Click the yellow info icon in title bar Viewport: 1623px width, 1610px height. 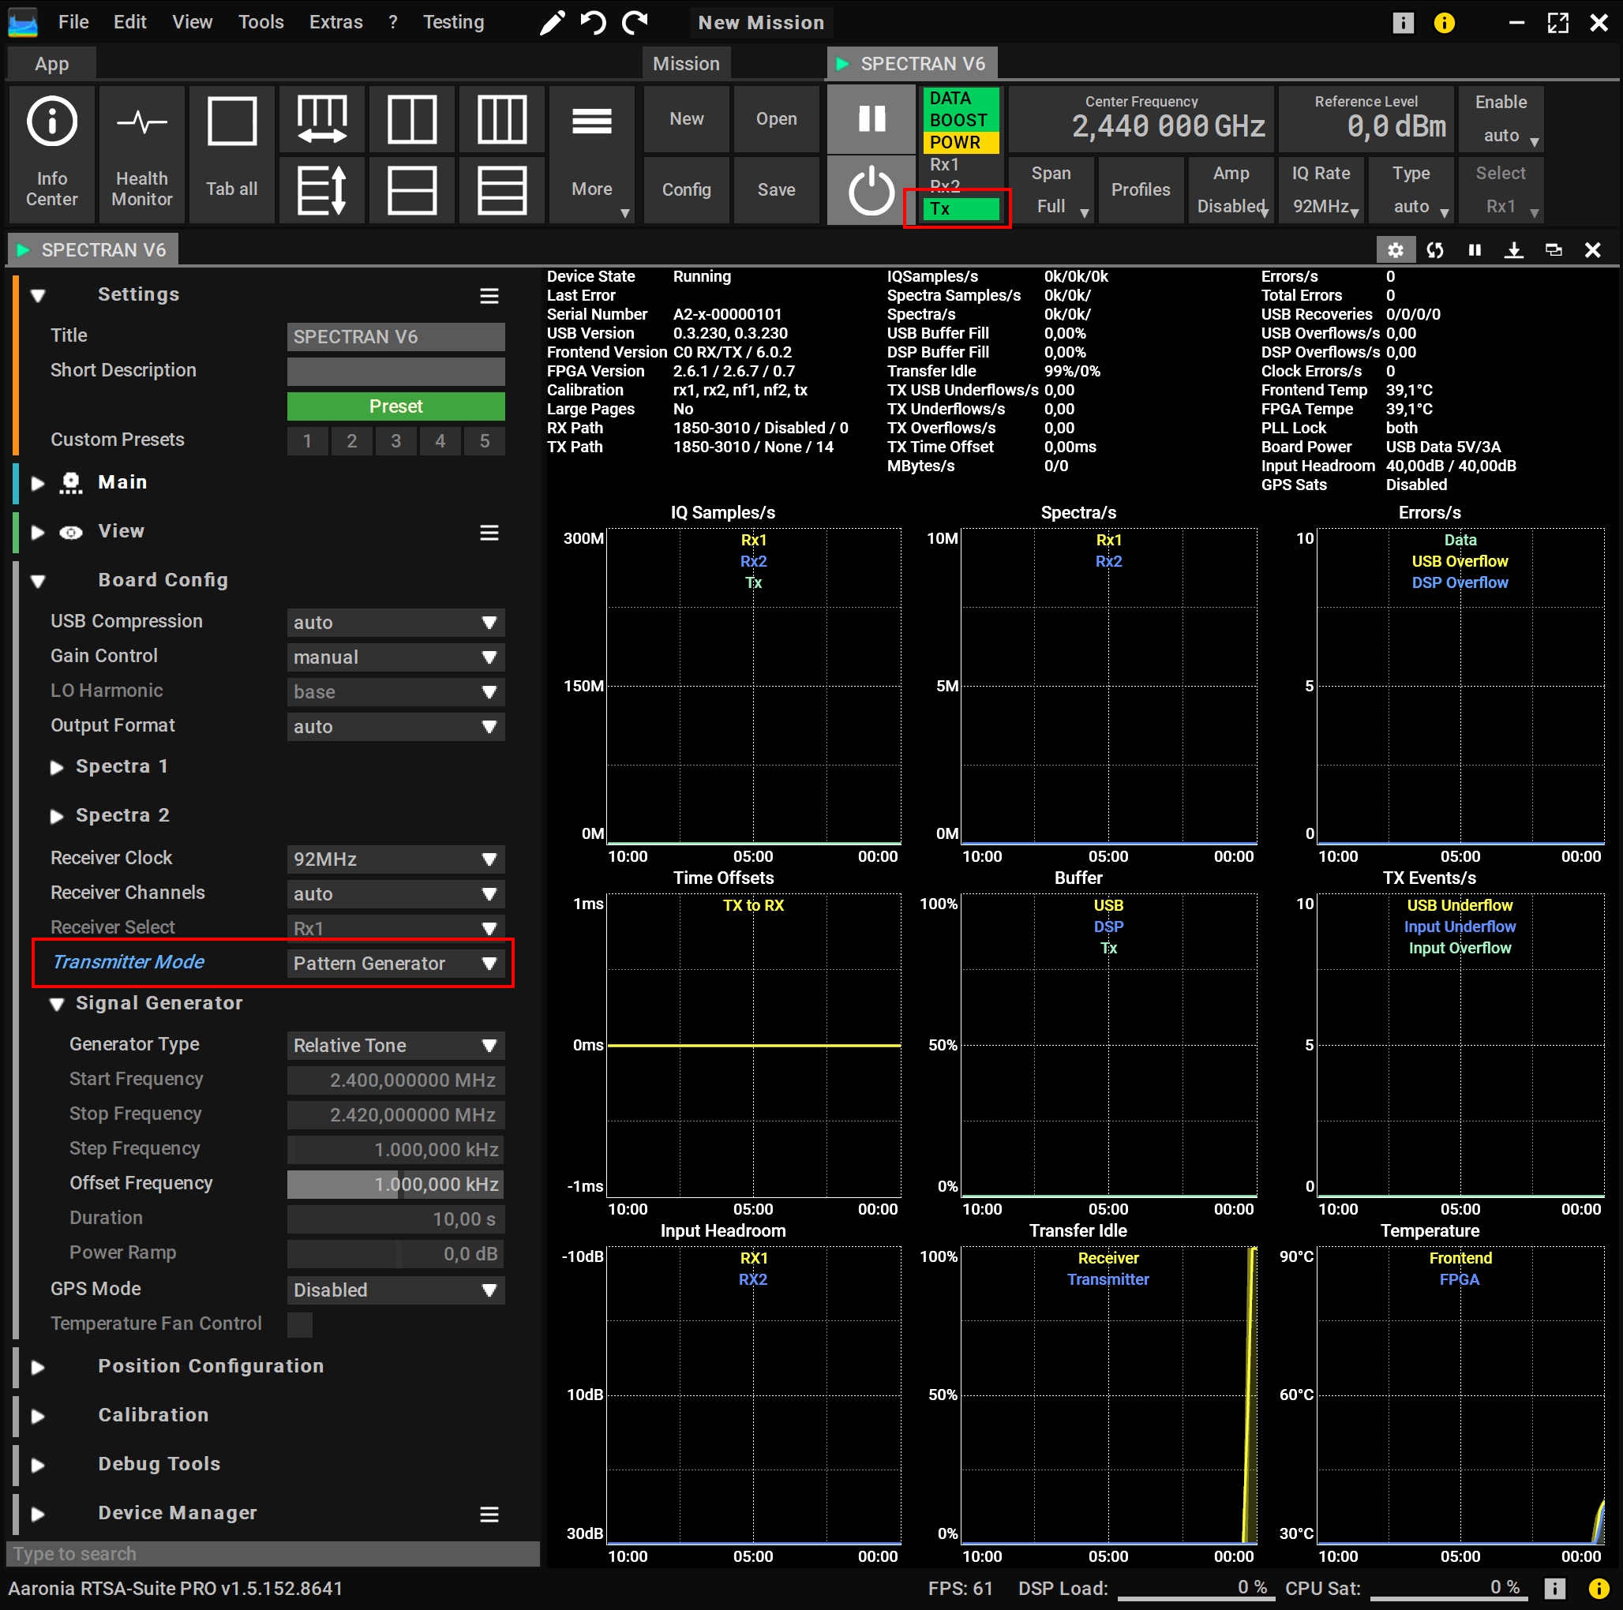tap(1445, 23)
